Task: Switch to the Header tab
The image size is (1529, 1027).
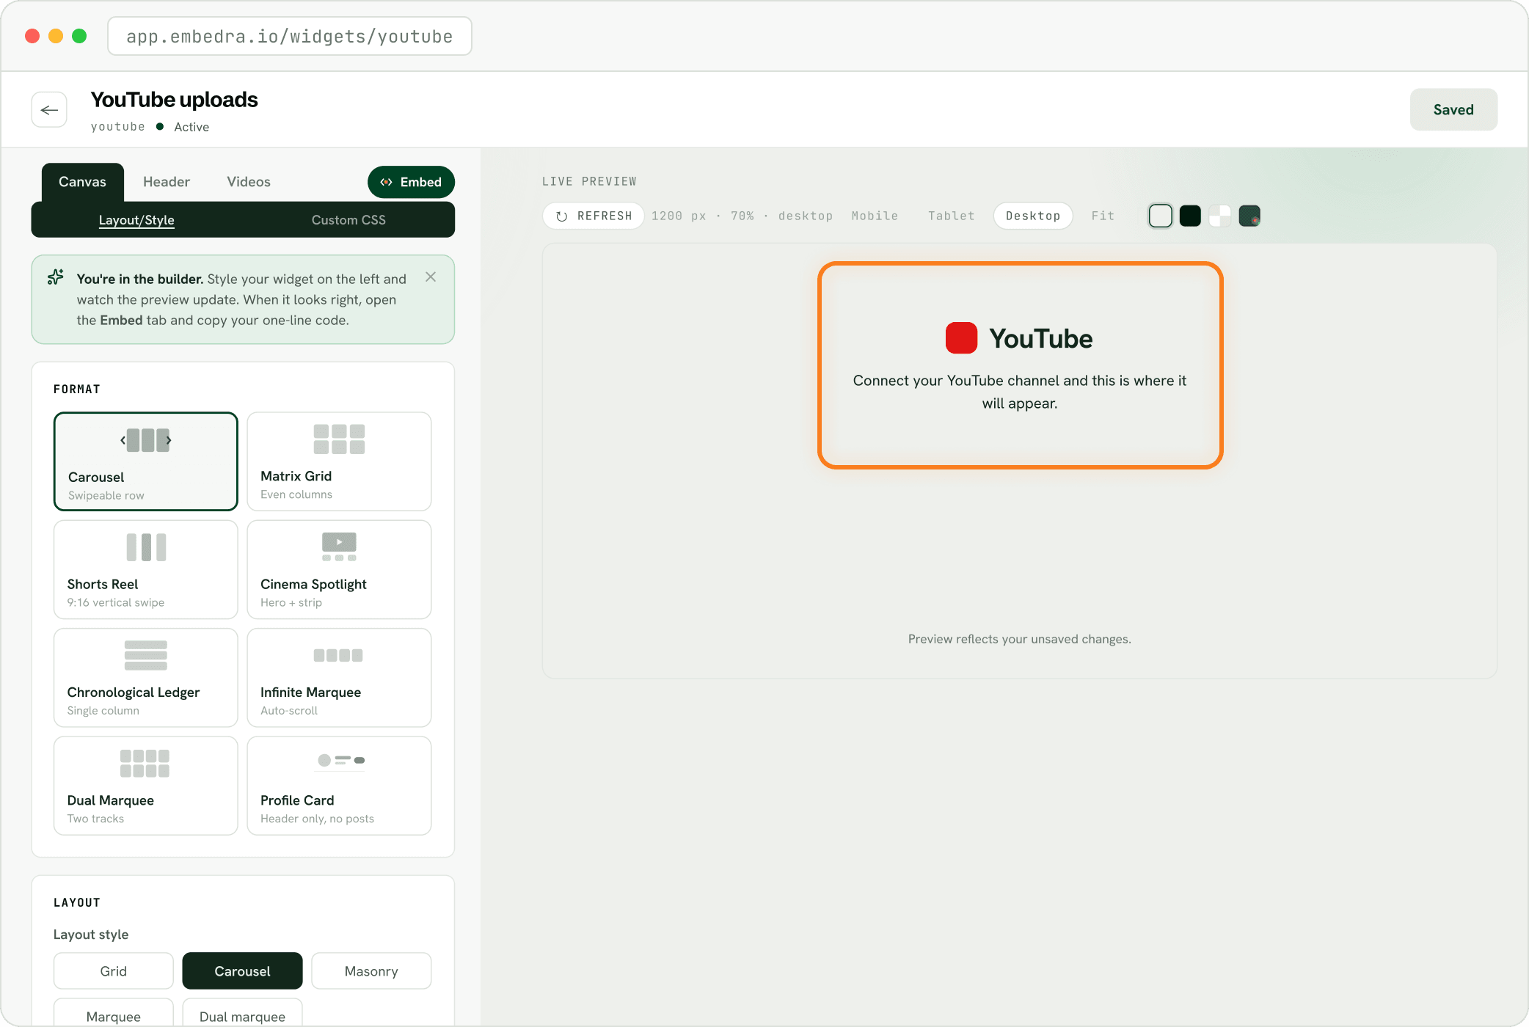Action: click(167, 182)
